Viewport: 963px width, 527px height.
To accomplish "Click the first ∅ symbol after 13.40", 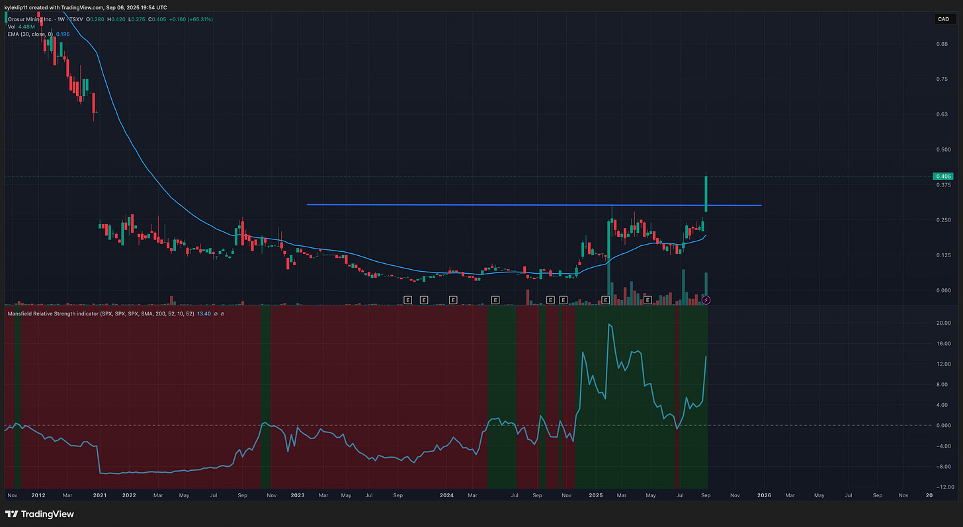I will click(216, 313).
